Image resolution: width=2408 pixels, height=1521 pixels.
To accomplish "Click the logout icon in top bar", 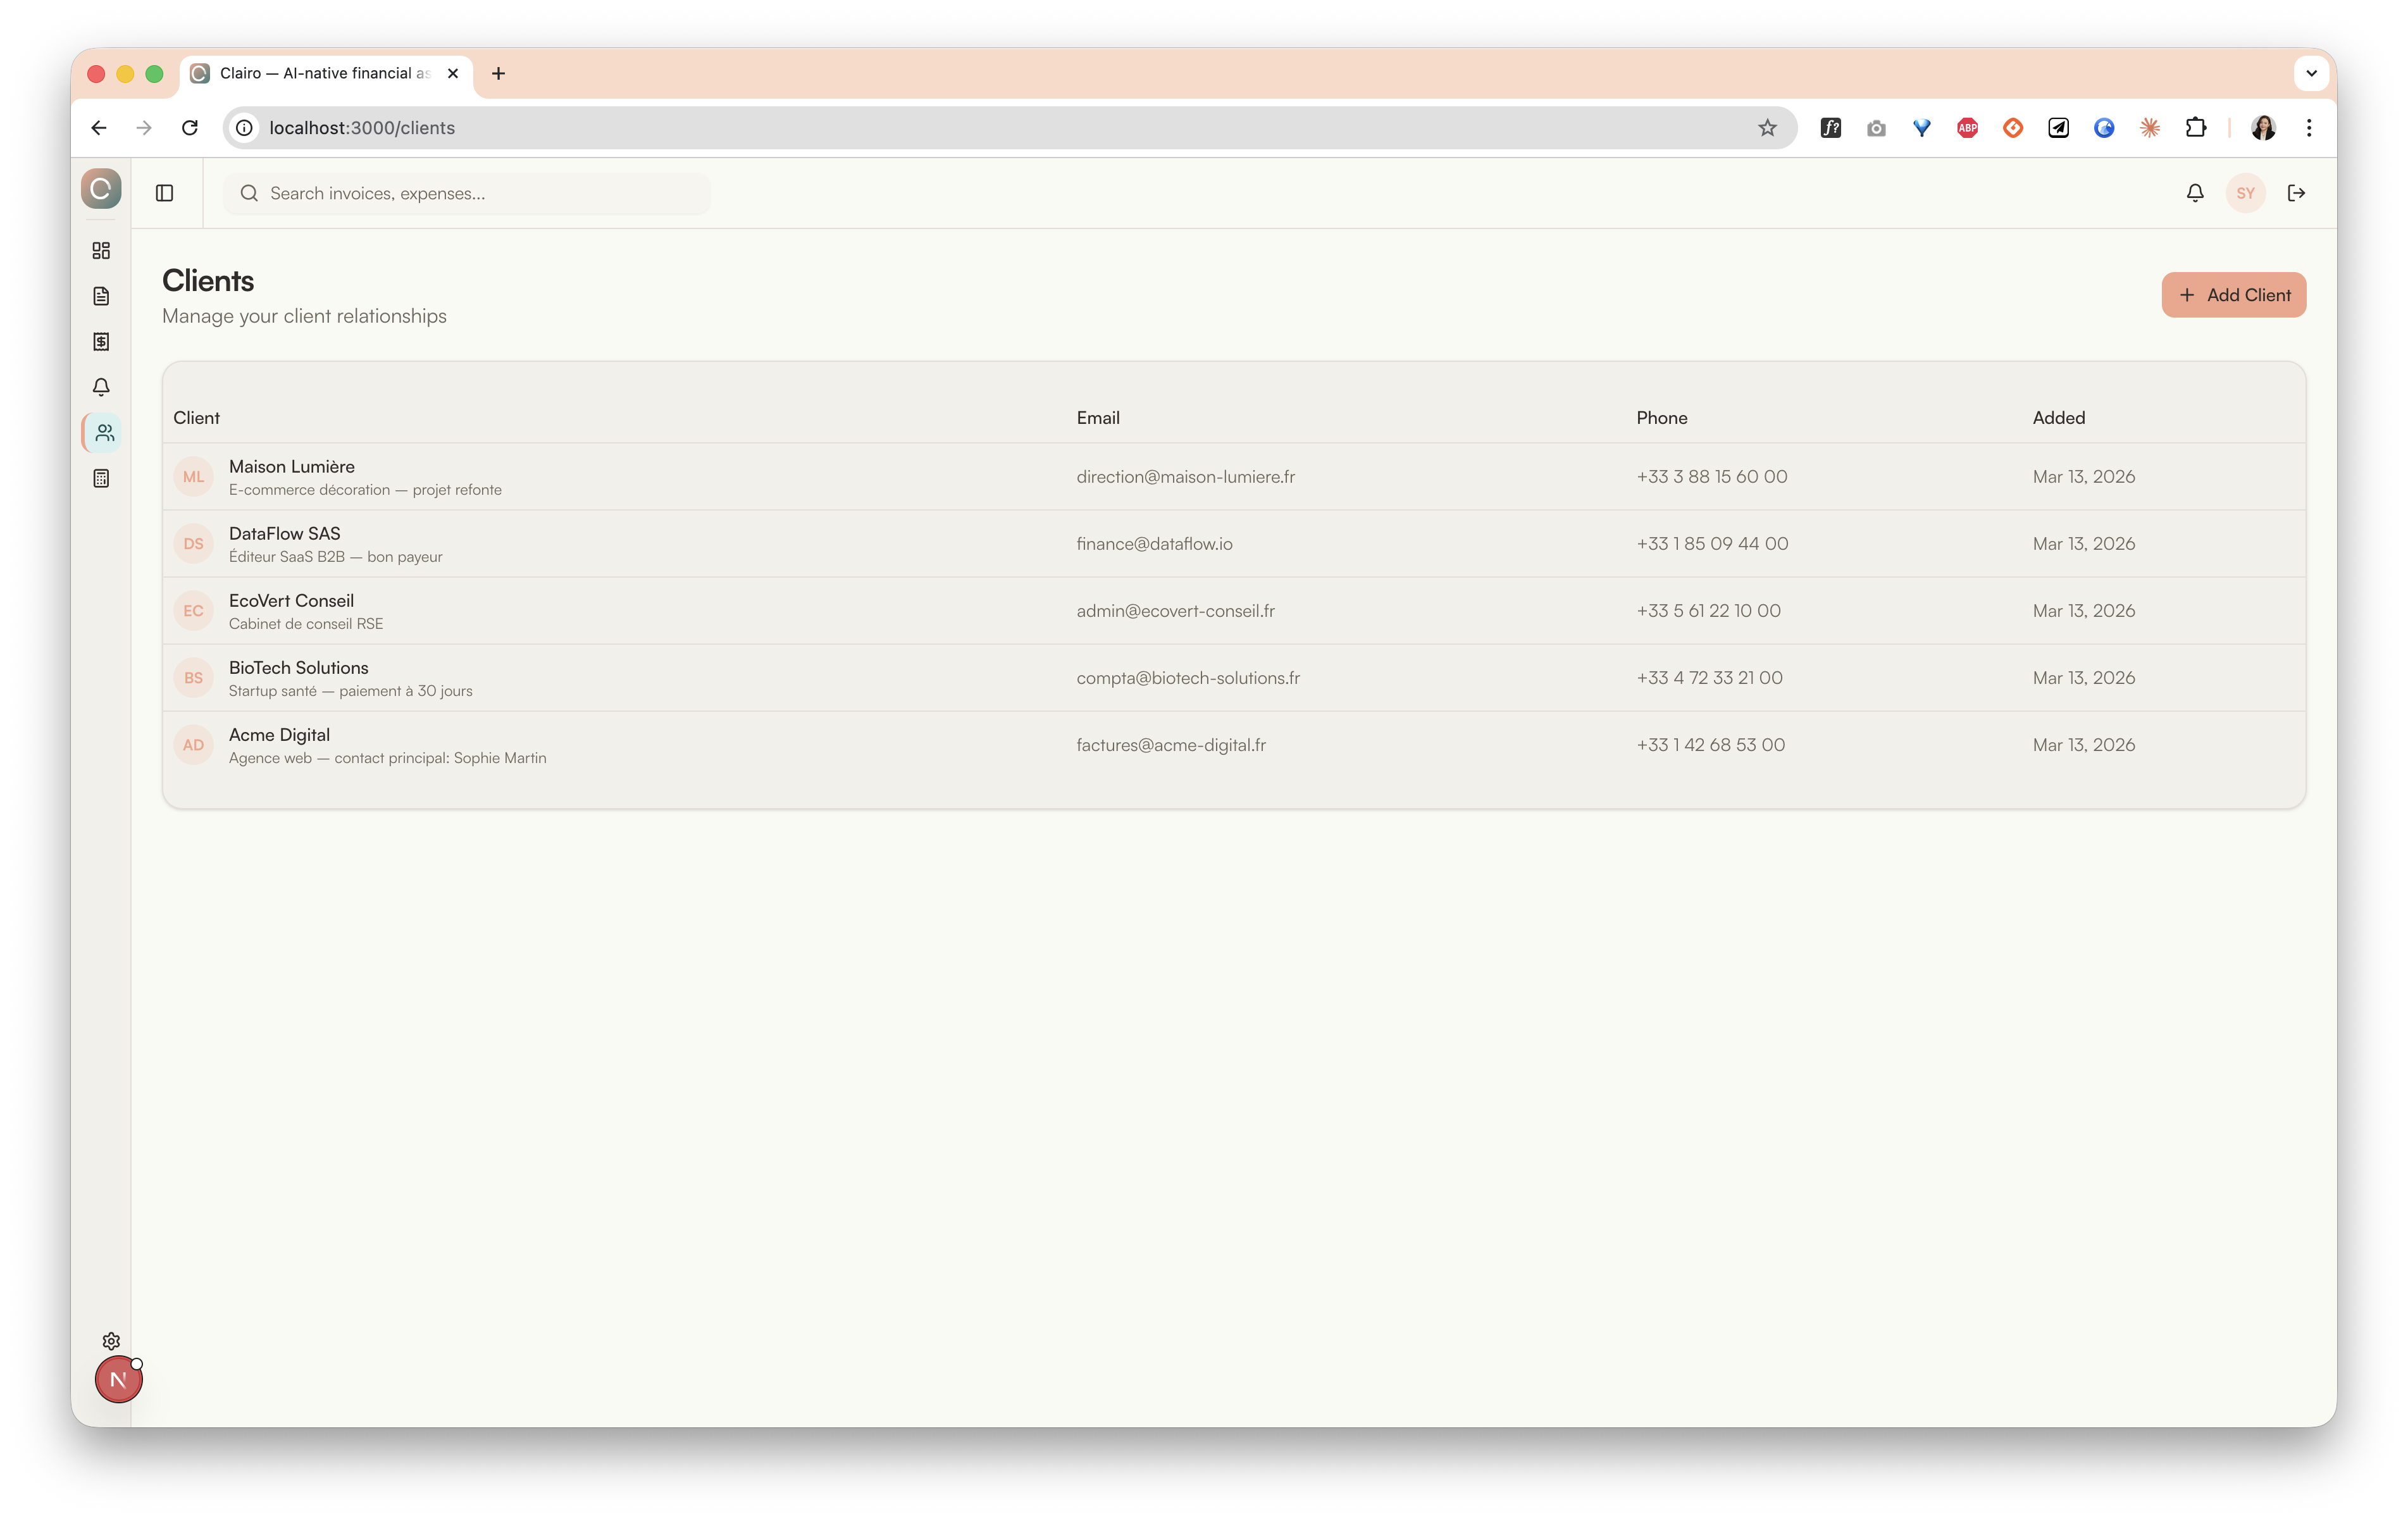I will pos(2296,193).
